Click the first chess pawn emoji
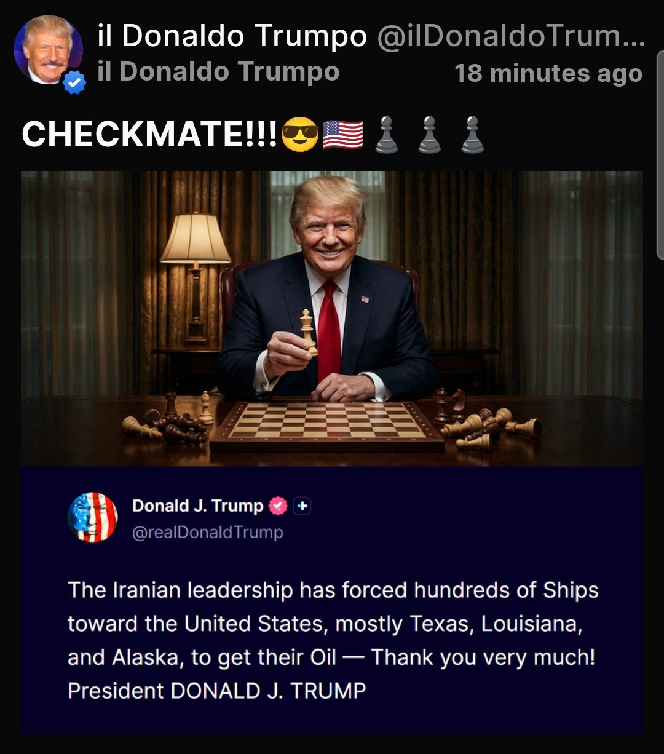Image resolution: width=664 pixels, height=754 pixels. [x=387, y=134]
